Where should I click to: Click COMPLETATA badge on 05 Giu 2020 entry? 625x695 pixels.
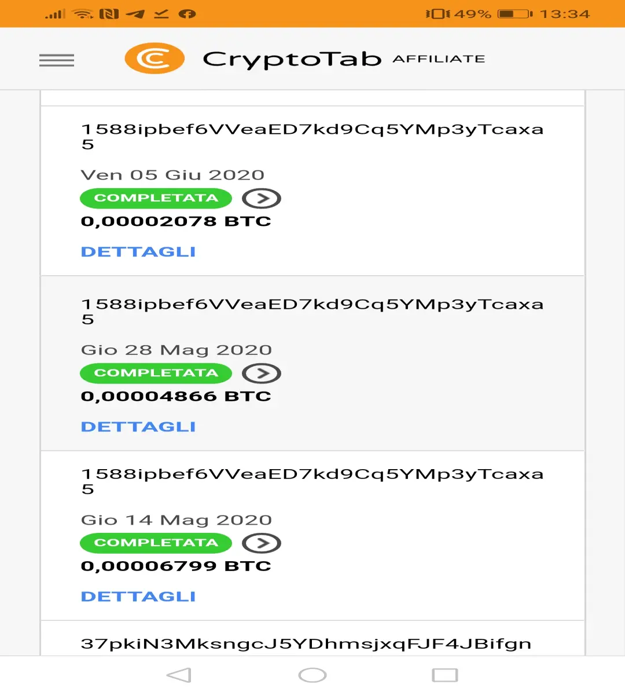click(x=156, y=198)
